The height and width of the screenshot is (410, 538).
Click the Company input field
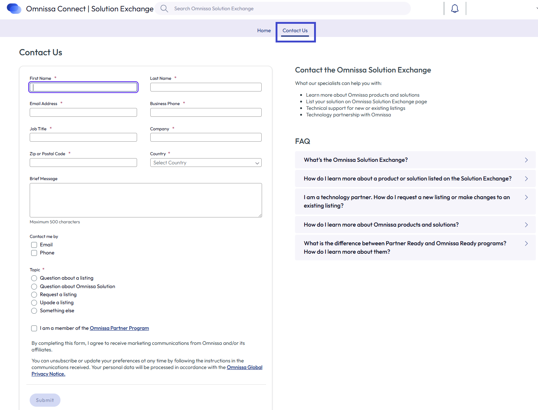click(x=206, y=137)
